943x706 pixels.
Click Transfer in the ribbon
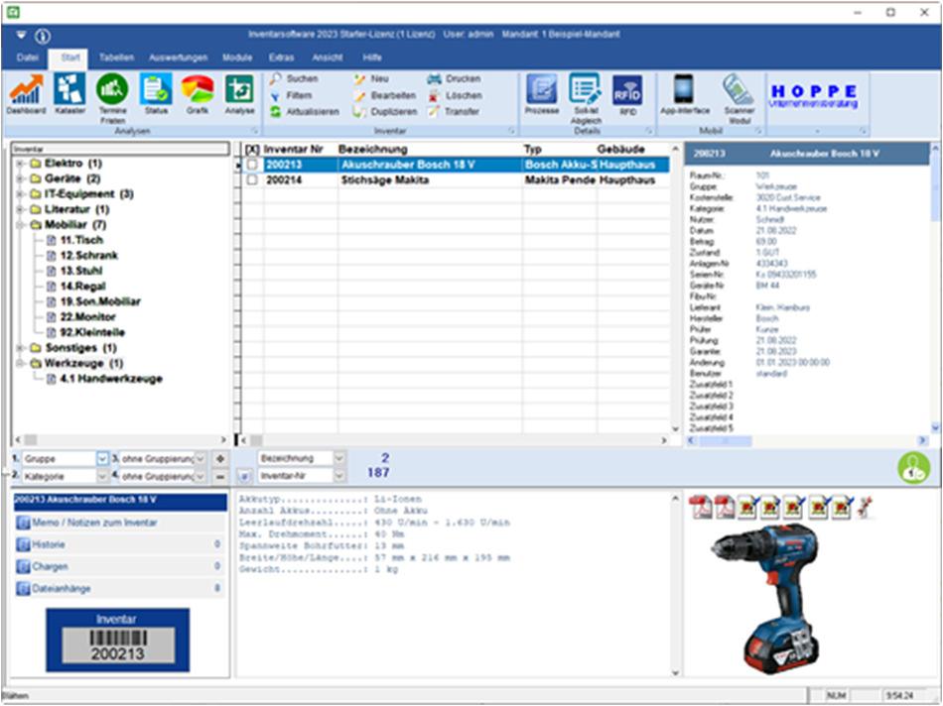click(454, 112)
